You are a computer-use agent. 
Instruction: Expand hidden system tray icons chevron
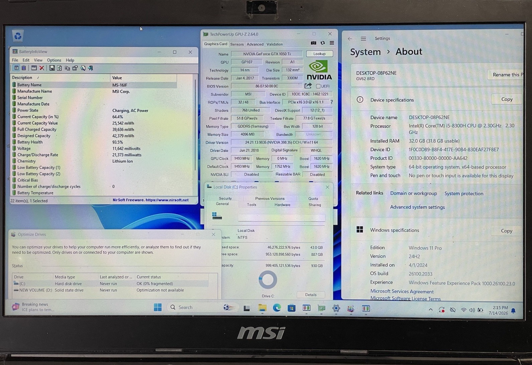(431, 310)
